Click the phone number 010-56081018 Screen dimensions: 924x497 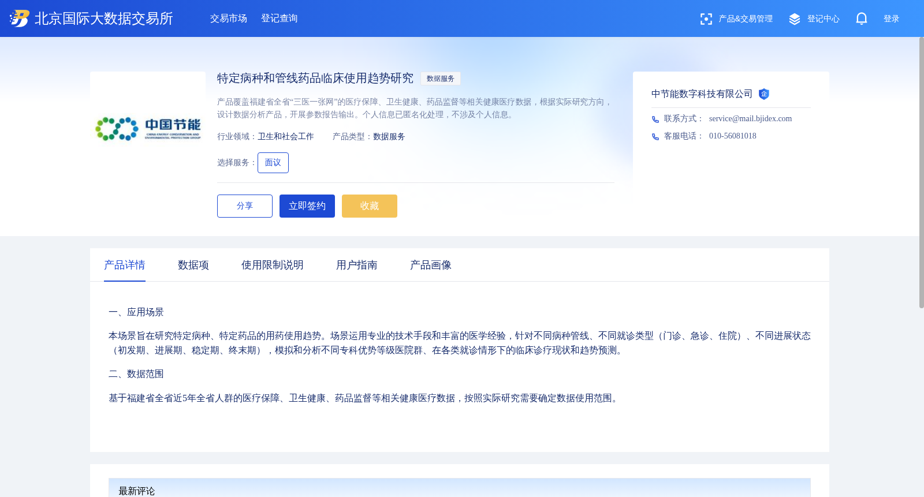[733, 136]
